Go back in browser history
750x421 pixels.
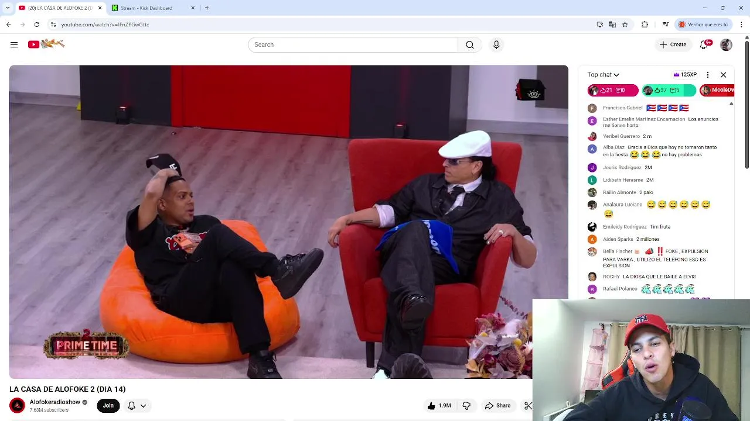(x=8, y=25)
